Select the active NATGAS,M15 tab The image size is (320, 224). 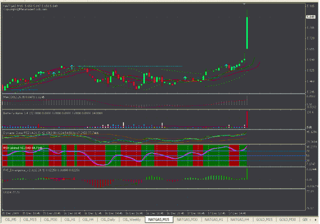tap(159, 219)
